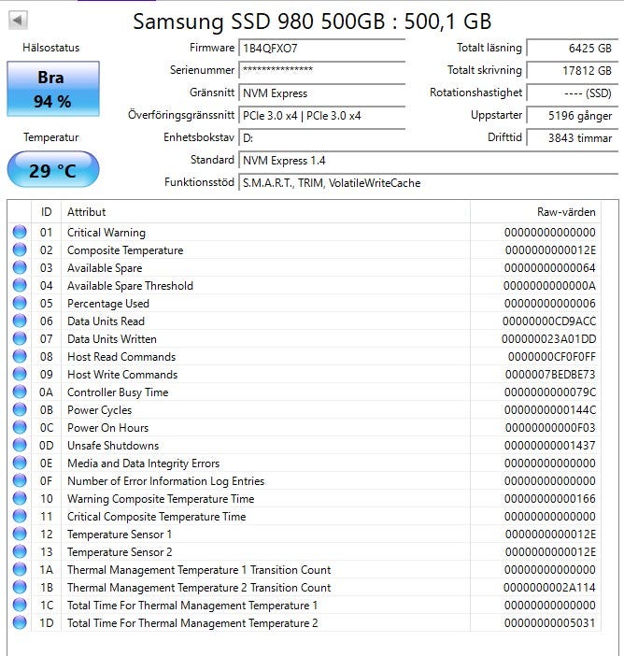Click raw value 0000007BEDBE73
Screen dimensions: 624x656
550,375
